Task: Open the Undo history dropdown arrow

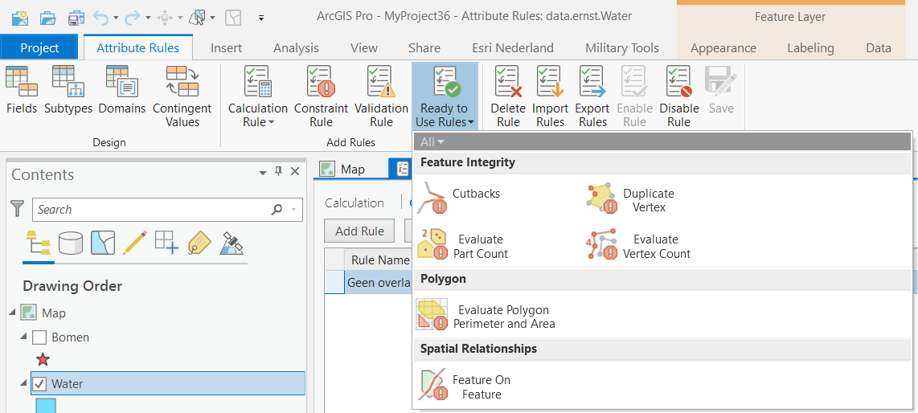Action: click(x=115, y=18)
